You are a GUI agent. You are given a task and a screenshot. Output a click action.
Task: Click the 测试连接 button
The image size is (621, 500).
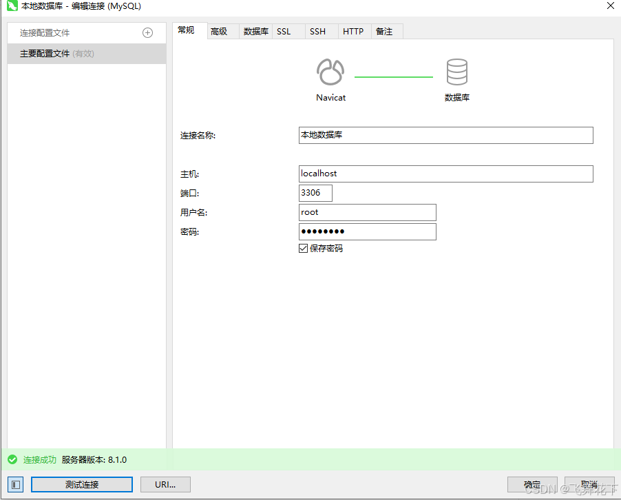(x=82, y=485)
